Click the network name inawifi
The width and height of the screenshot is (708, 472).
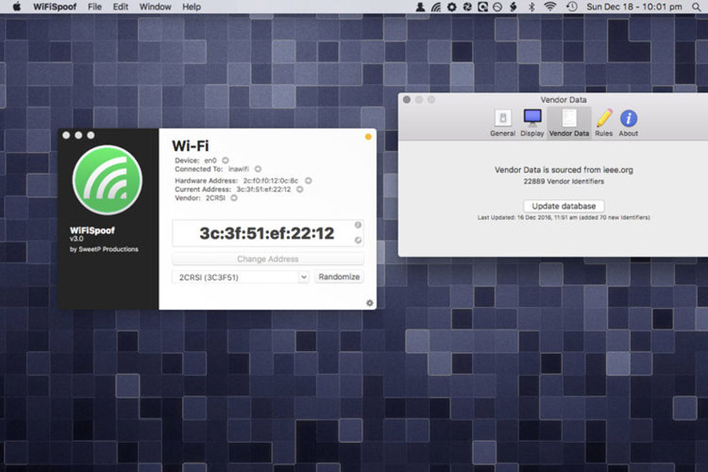[238, 169]
